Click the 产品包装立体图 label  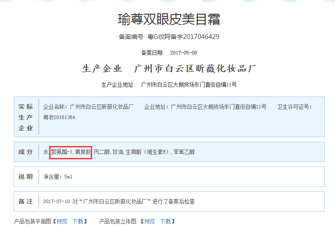(118, 221)
